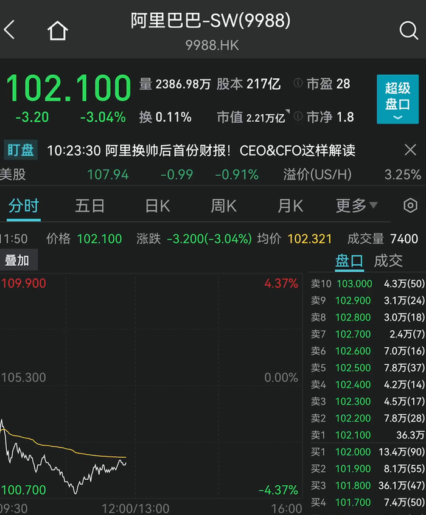Select 卖1 row at 102.100

[368, 435]
